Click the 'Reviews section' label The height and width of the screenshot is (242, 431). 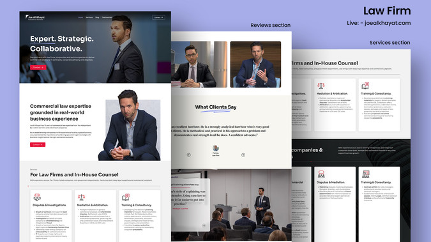(x=271, y=25)
